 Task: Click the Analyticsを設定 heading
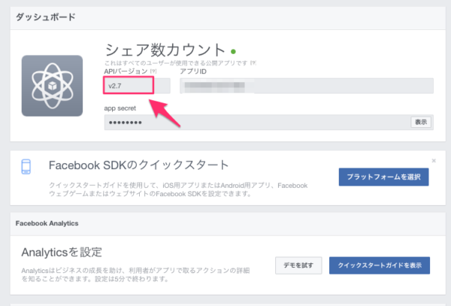[62, 252]
